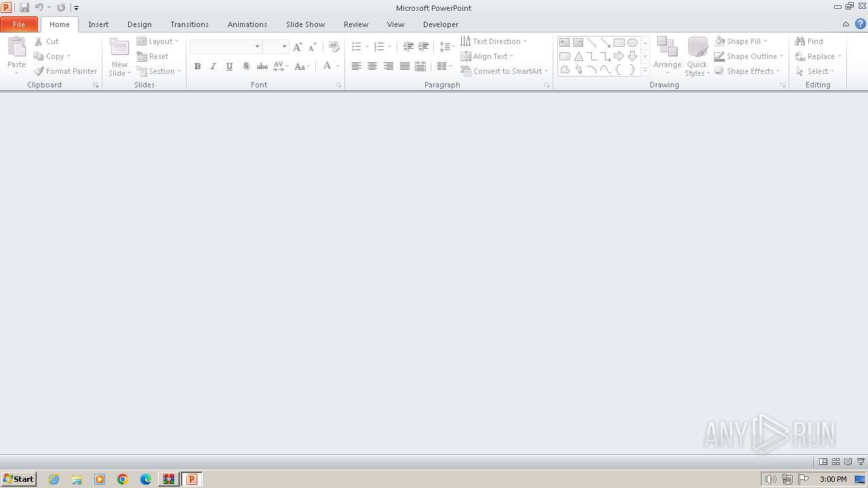Viewport: 868px width, 488px height.
Task: Open the Change Case menu
Action: pos(302,66)
